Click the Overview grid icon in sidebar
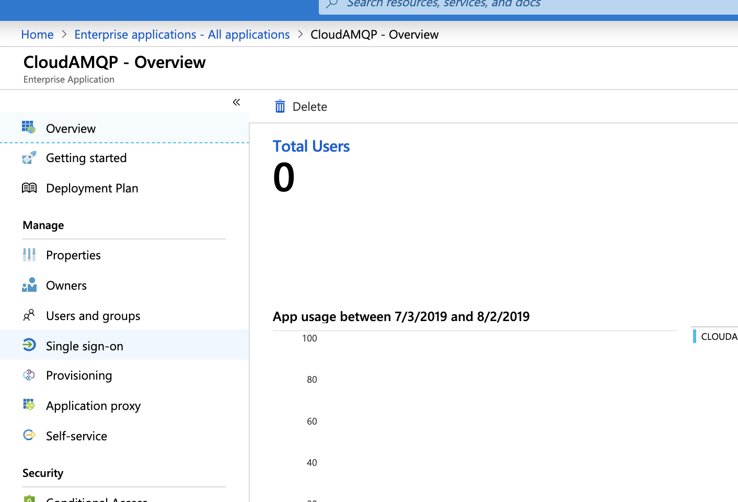This screenshot has height=502, width=738. 29,128
